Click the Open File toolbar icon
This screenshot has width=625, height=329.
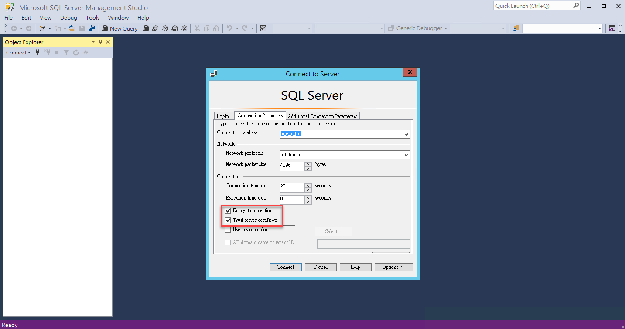coord(72,28)
